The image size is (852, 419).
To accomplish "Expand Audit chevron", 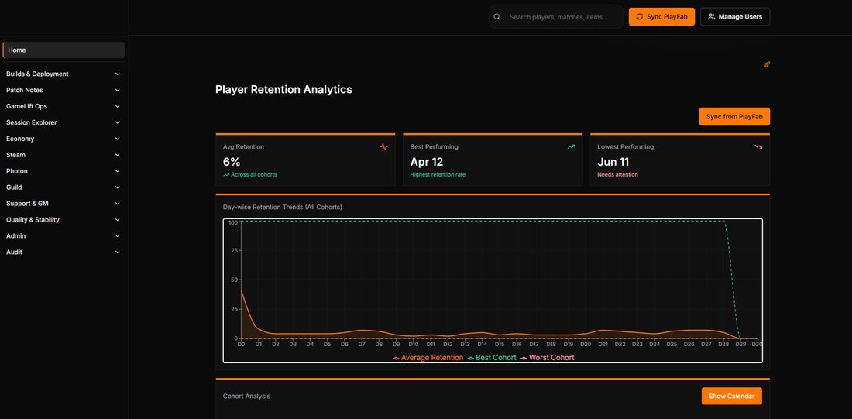I will 118,252.
